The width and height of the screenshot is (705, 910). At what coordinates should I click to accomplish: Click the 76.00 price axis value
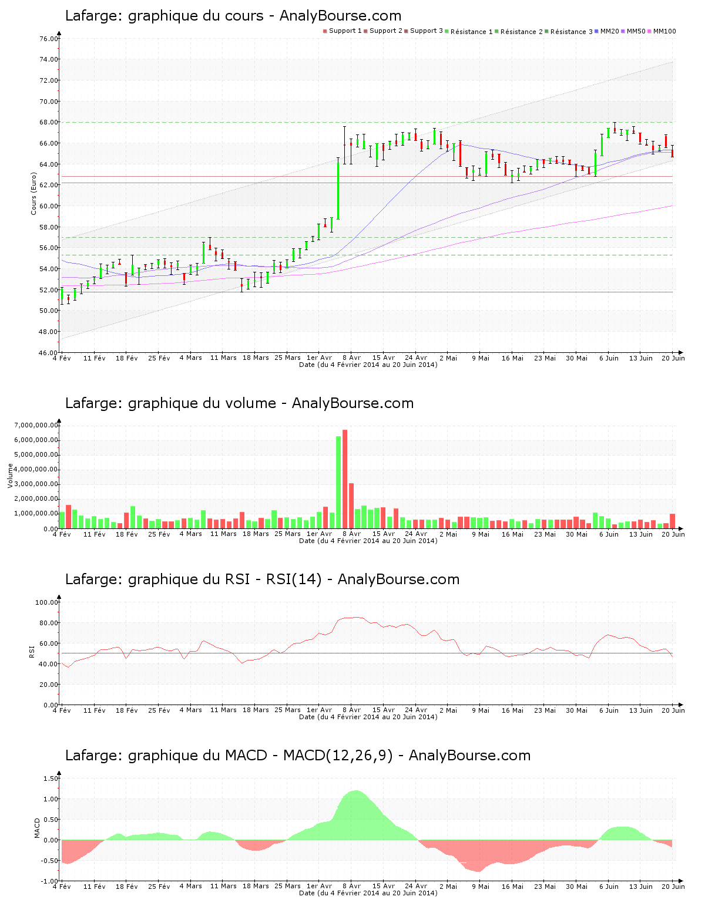(x=49, y=39)
